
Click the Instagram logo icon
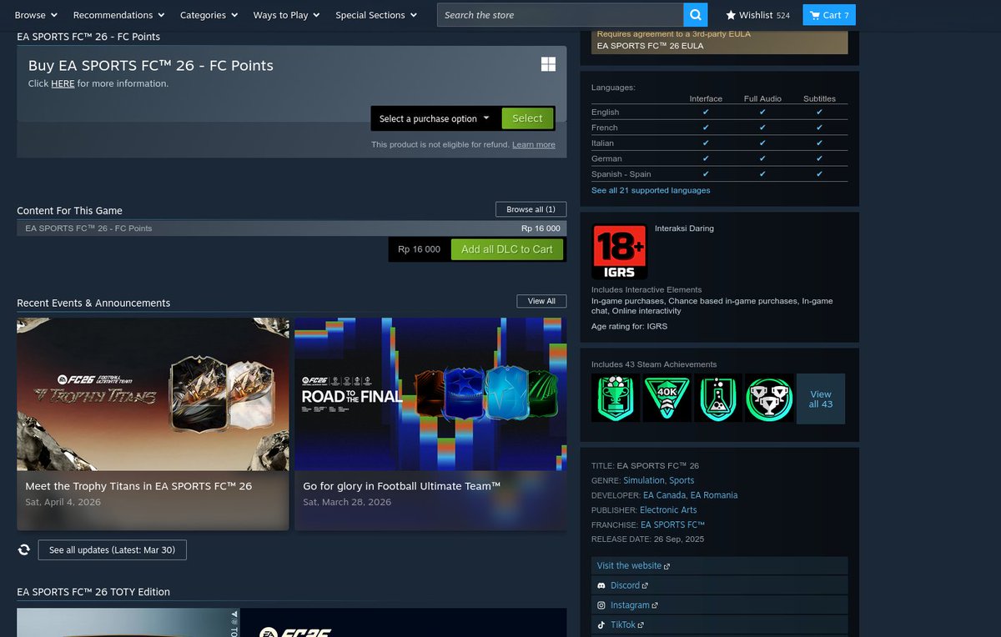[601, 605]
